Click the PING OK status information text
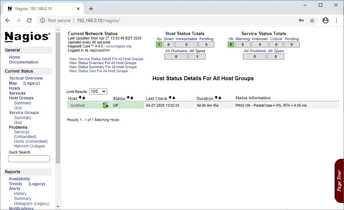The height and width of the screenshot is (210, 344). (x=271, y=105)
